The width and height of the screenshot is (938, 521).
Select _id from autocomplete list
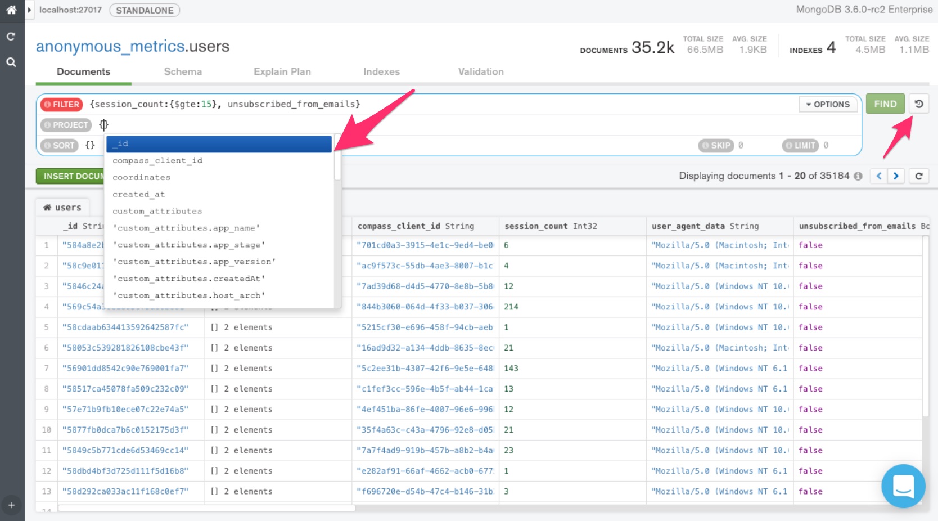click(219, 144)
